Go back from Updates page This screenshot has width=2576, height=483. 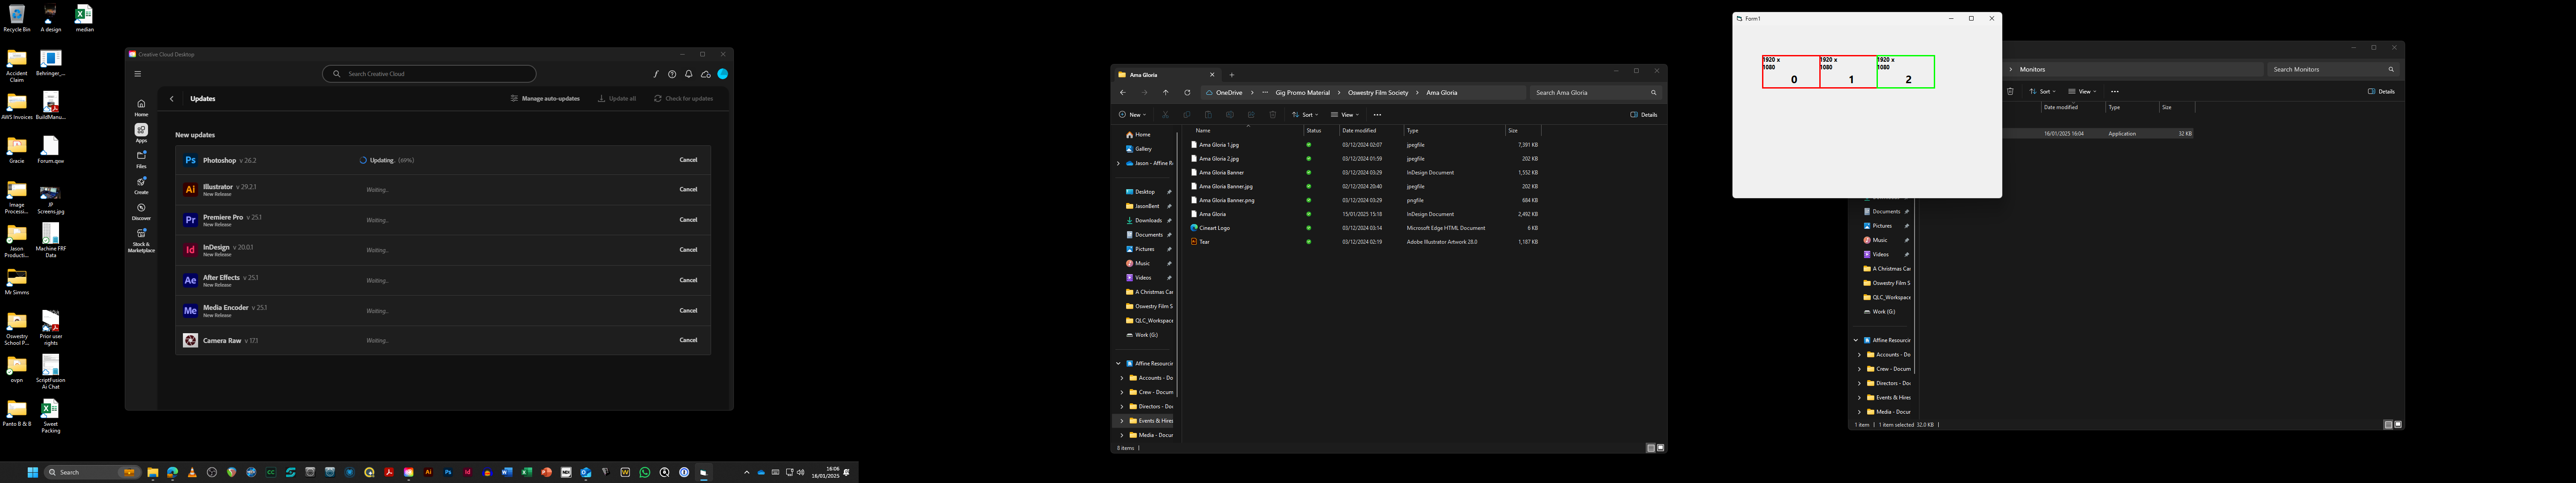click(172, 99)
